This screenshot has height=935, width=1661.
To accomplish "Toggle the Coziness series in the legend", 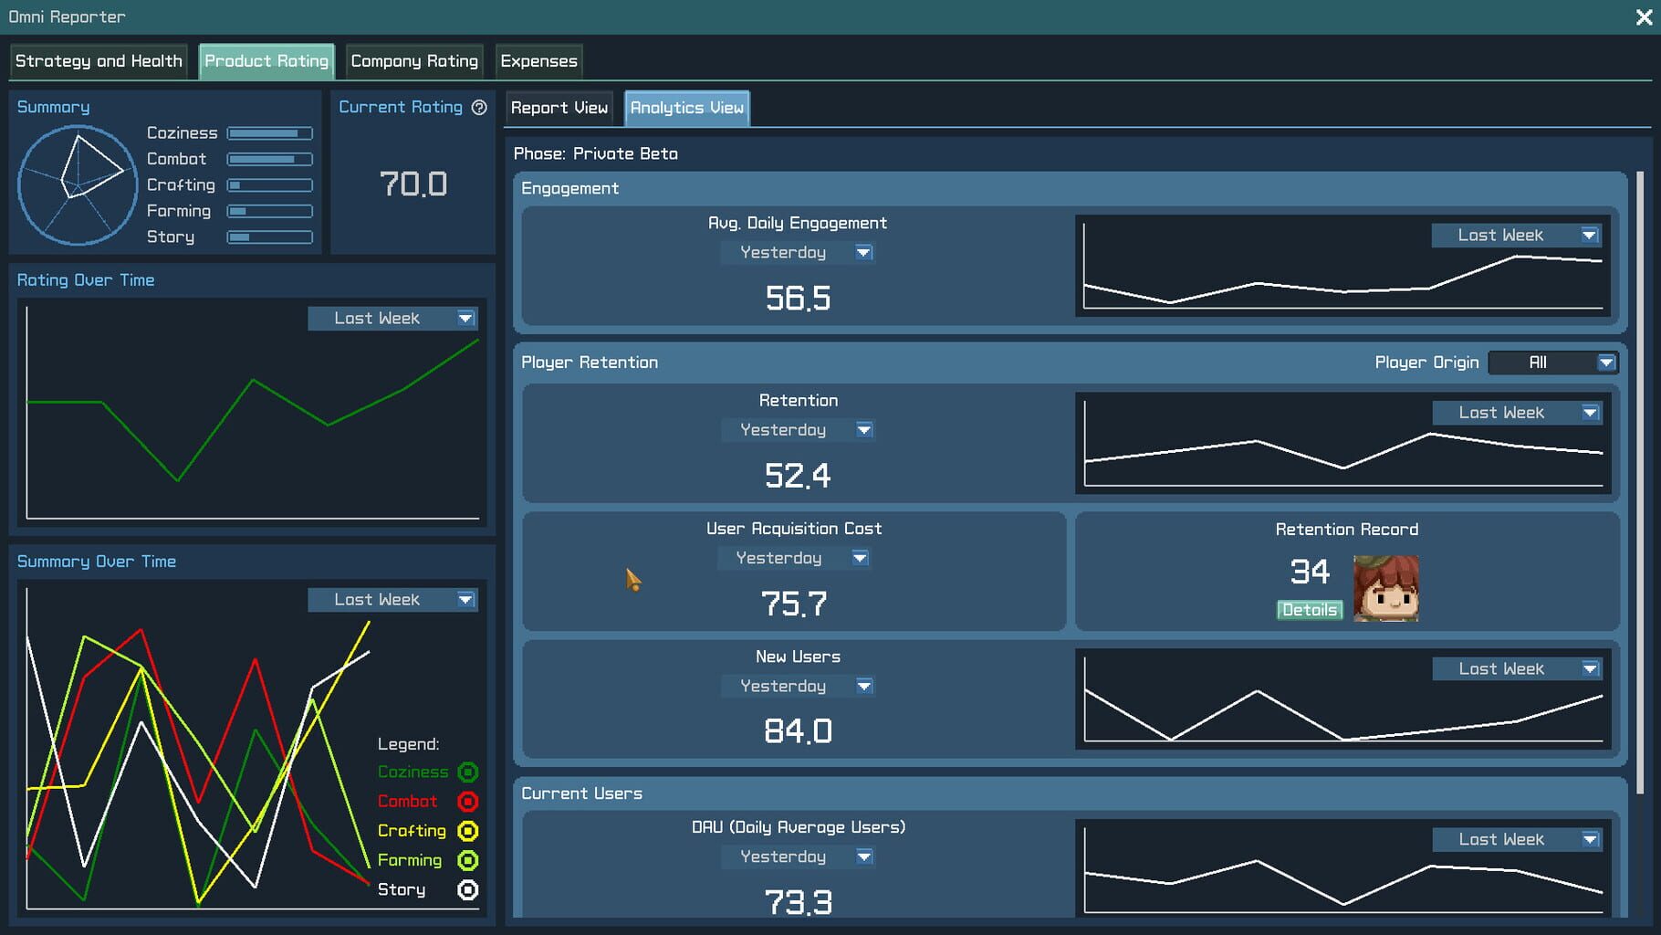I will click(468, 772).
